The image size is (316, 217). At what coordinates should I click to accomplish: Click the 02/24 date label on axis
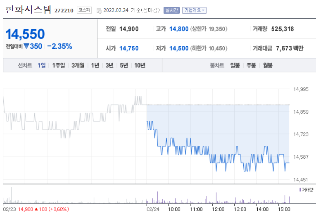(x=153, y=209)
